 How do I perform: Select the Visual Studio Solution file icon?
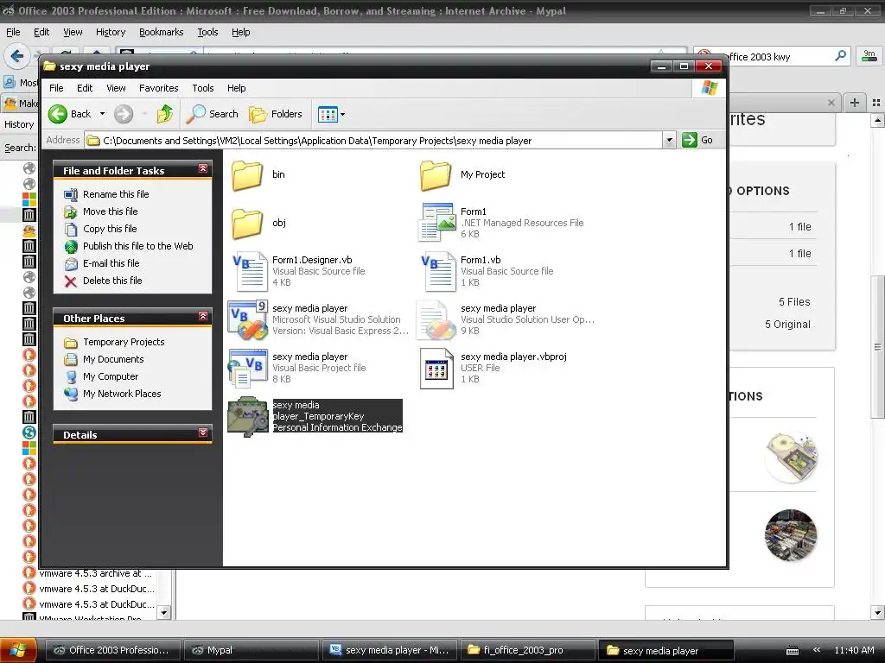(248, 319)
